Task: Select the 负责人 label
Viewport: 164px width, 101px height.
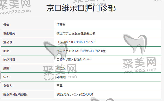Action: click(8, 86)
